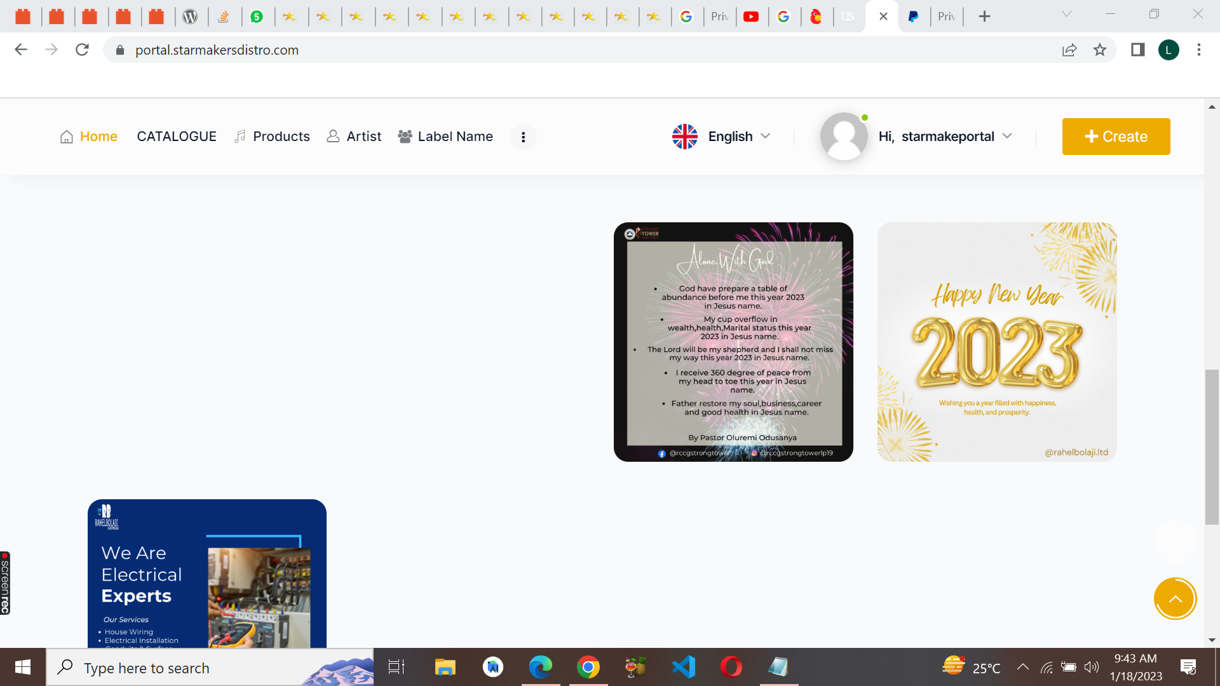This screenshot has width=1220, height=686.
Task: Open the three-dot more menu in navbar
Action: pos(524,137)
